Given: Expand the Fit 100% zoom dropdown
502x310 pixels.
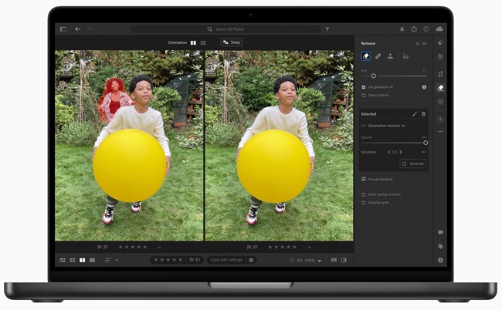Looking at the screenshot, I should coord(311,261).
